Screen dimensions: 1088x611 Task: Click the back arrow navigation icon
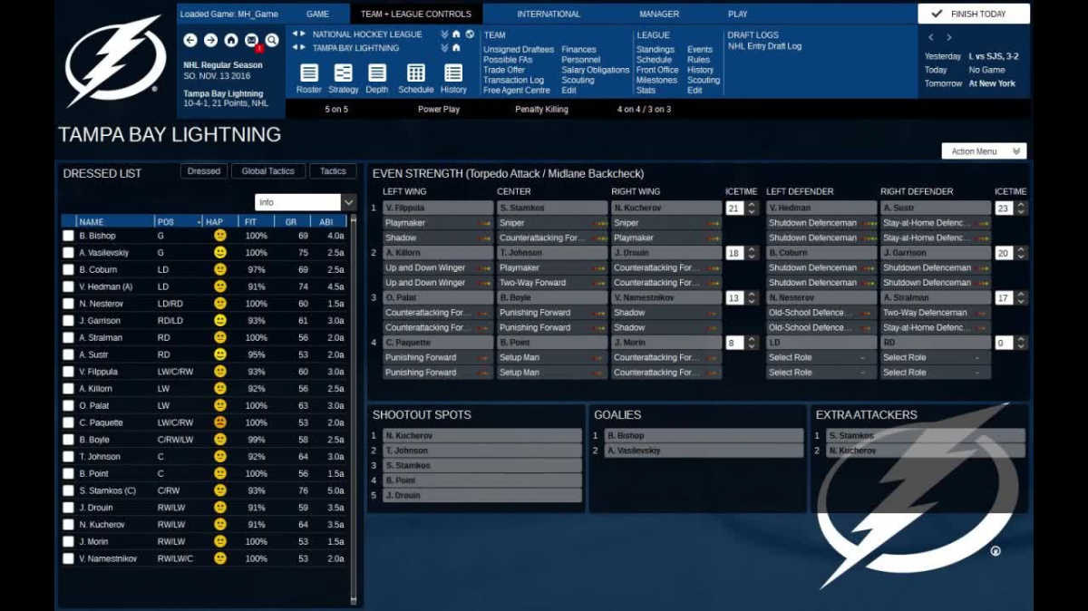(190, 40)
